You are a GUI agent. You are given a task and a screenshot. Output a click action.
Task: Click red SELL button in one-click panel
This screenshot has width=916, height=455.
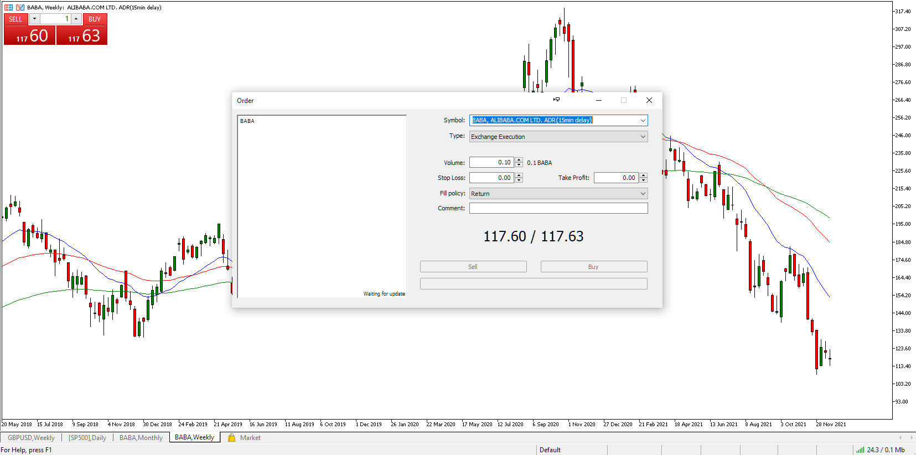(x=15, y=19)
